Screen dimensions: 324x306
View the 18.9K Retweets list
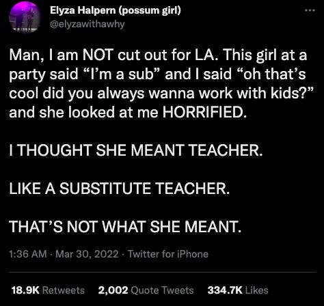click(x=48, y=290)
